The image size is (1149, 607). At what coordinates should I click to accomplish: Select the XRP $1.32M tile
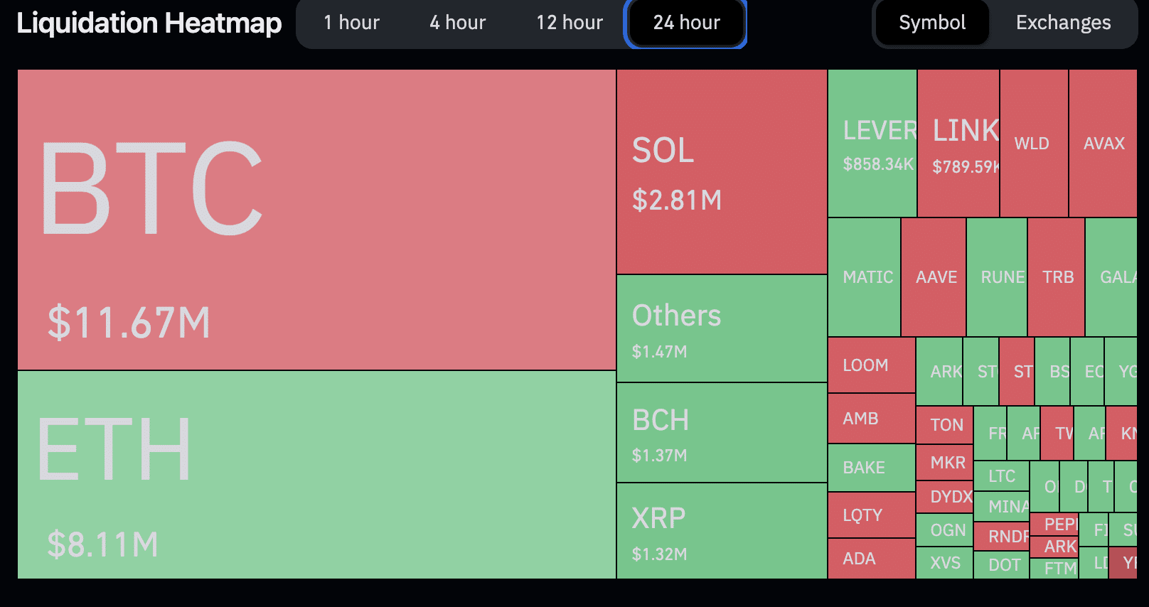[x=722, y=531]
